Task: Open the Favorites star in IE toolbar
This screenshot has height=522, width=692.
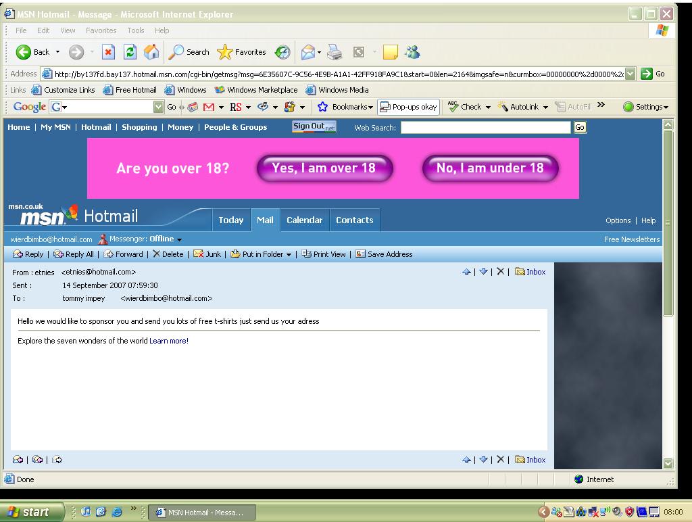Action: click(x=241, y=52)
